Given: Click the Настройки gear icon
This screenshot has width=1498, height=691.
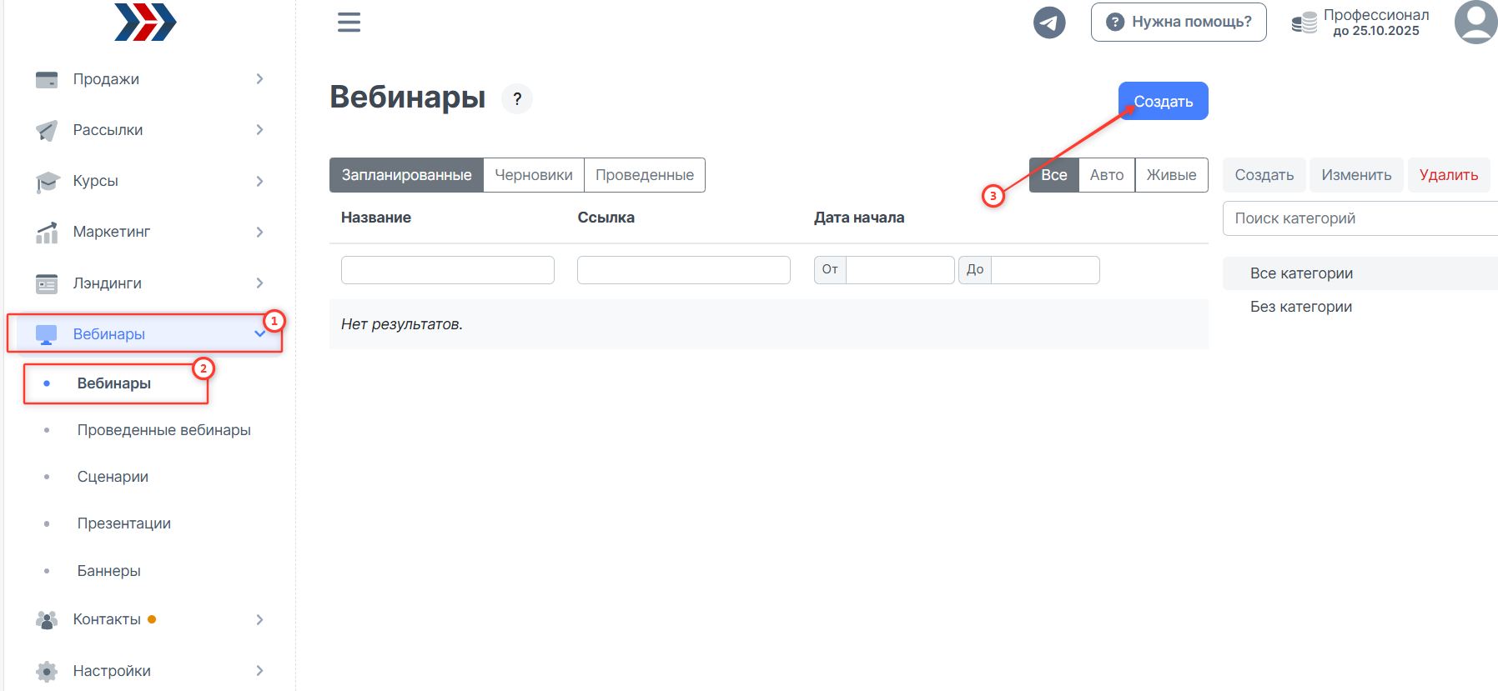Looking at the screenshot, I should tap(47, 671).
